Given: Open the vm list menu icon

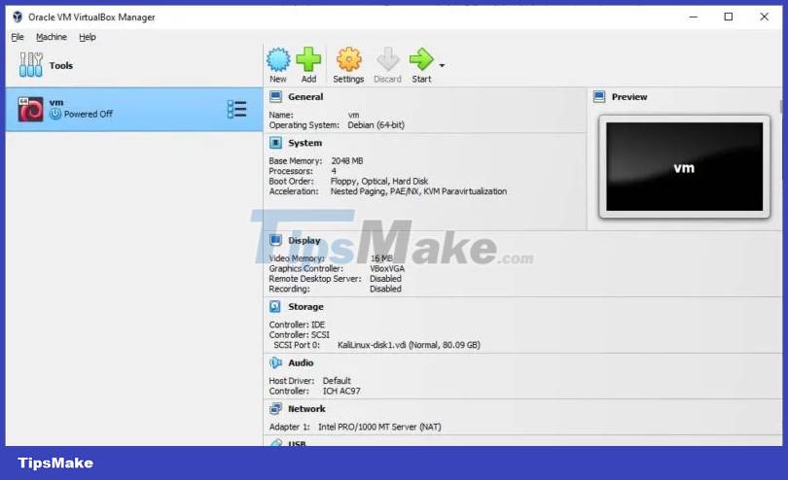Looking at the screenshot, I should point(236,110).
